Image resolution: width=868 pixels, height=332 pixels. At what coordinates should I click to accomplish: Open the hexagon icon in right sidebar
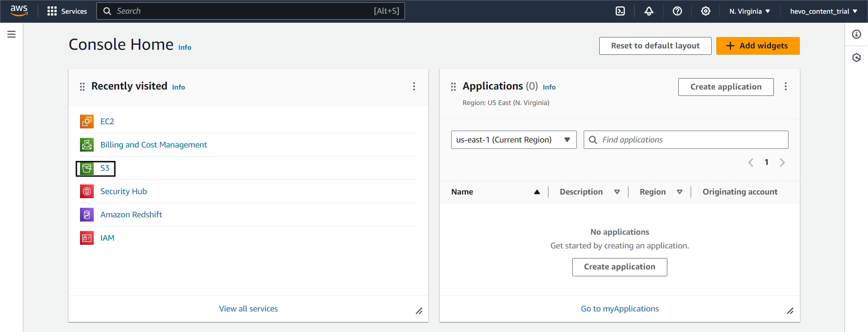[857, 58]
